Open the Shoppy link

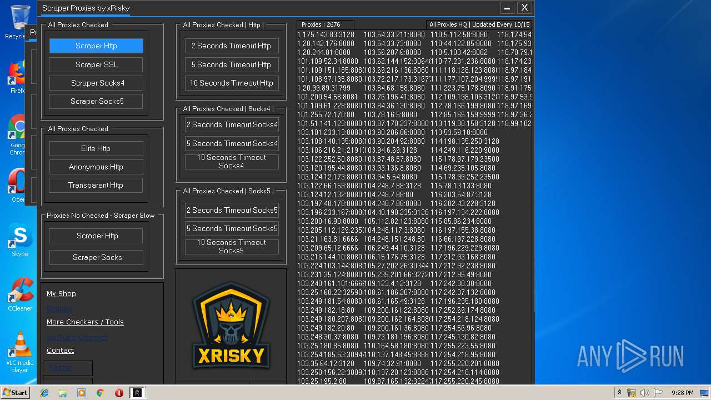coord(59,308)
